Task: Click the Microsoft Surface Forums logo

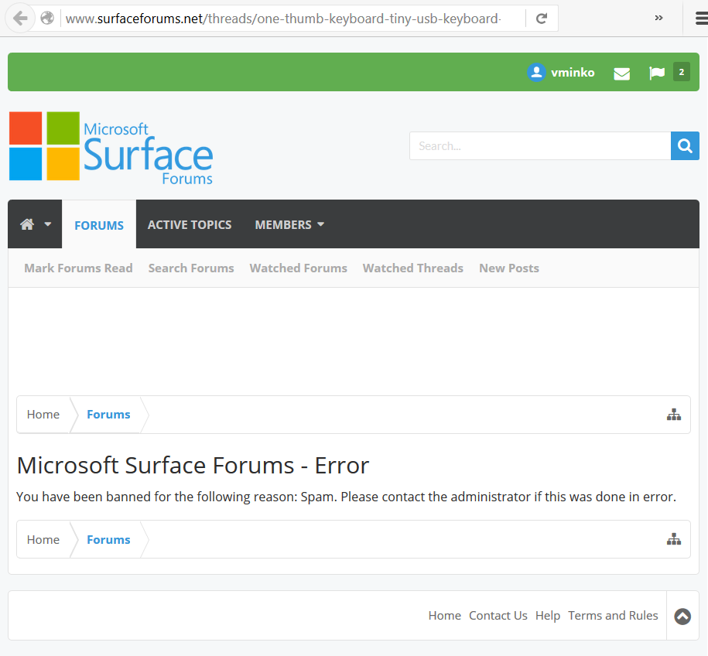Action: [111, 147]
